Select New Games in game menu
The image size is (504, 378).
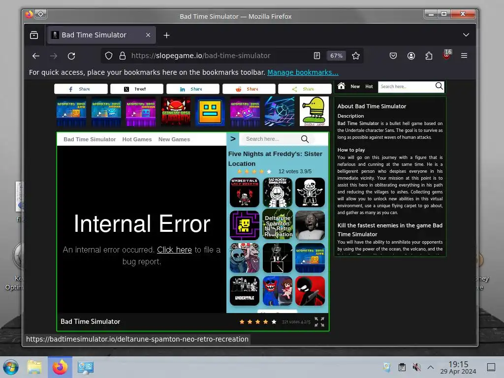tap(174, 139)
